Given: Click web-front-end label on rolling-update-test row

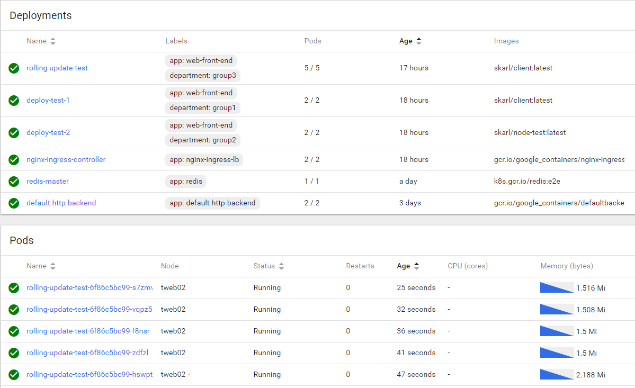Looking at the screenshot, I should [x=201, y=61].
